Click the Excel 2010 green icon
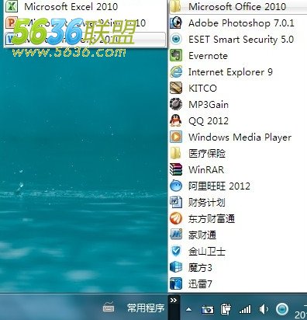307x320 pixels. [12, 6]
